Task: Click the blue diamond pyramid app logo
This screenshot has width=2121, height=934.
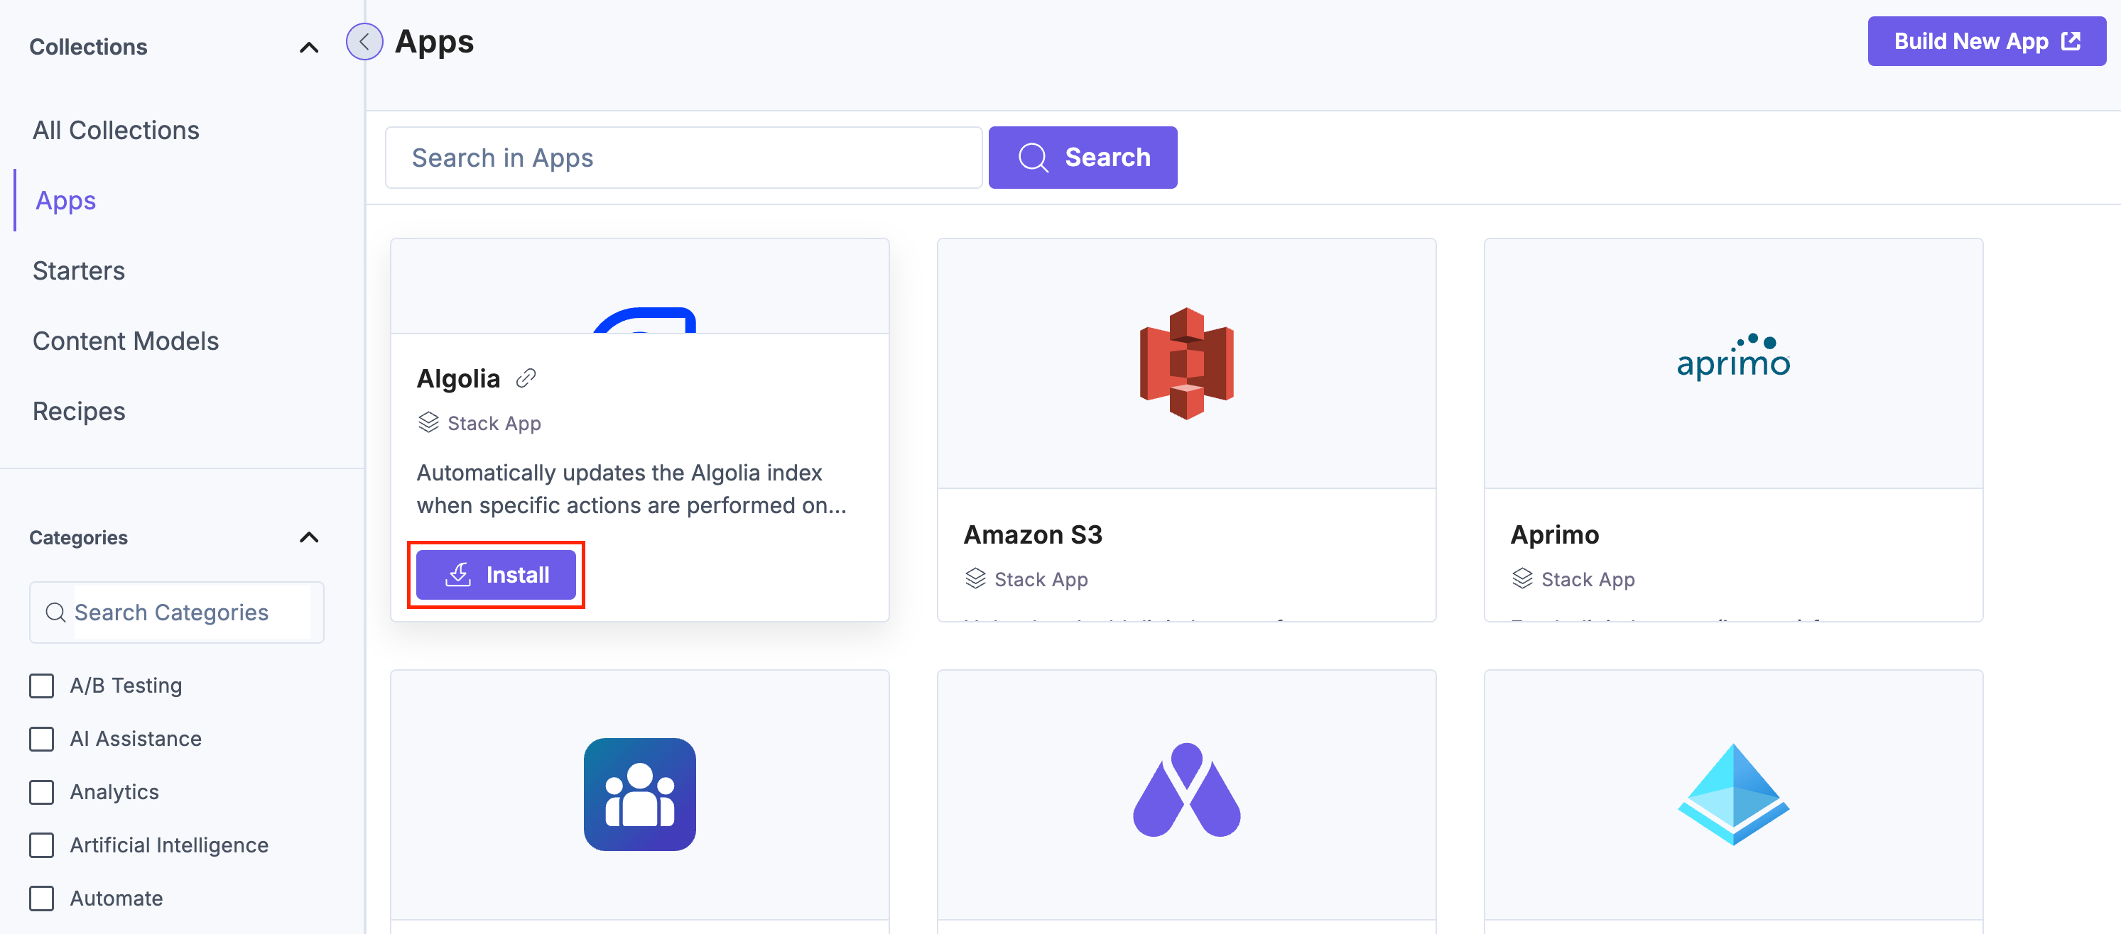Action: pos(1733,794)
